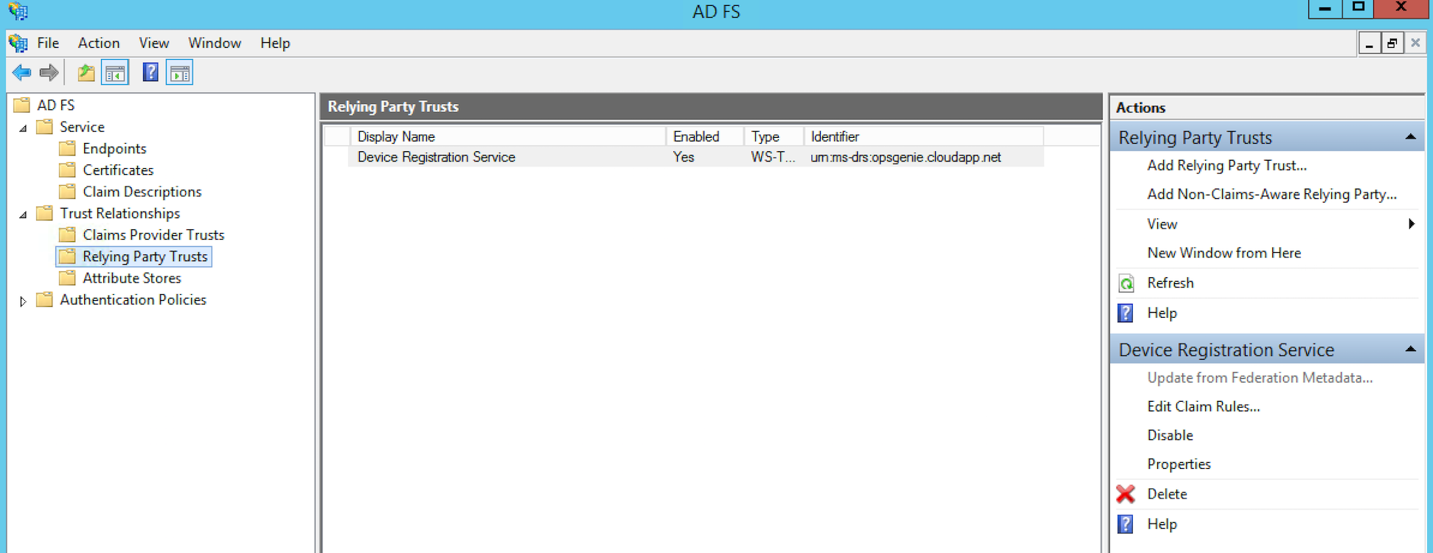Click the Up One Level folder icon
This screenshot has width=1433, height=553.
pyautogui.click(x=86, y=72)
